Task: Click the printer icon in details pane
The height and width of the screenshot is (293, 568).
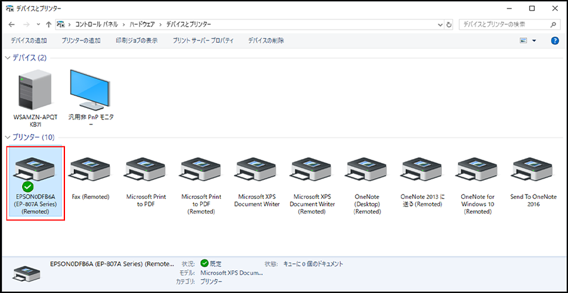Action: (x=27, y=274)
